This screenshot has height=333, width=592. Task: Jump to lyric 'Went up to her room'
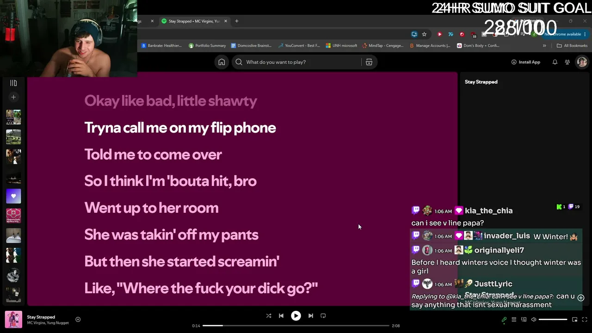click(151, 208)
